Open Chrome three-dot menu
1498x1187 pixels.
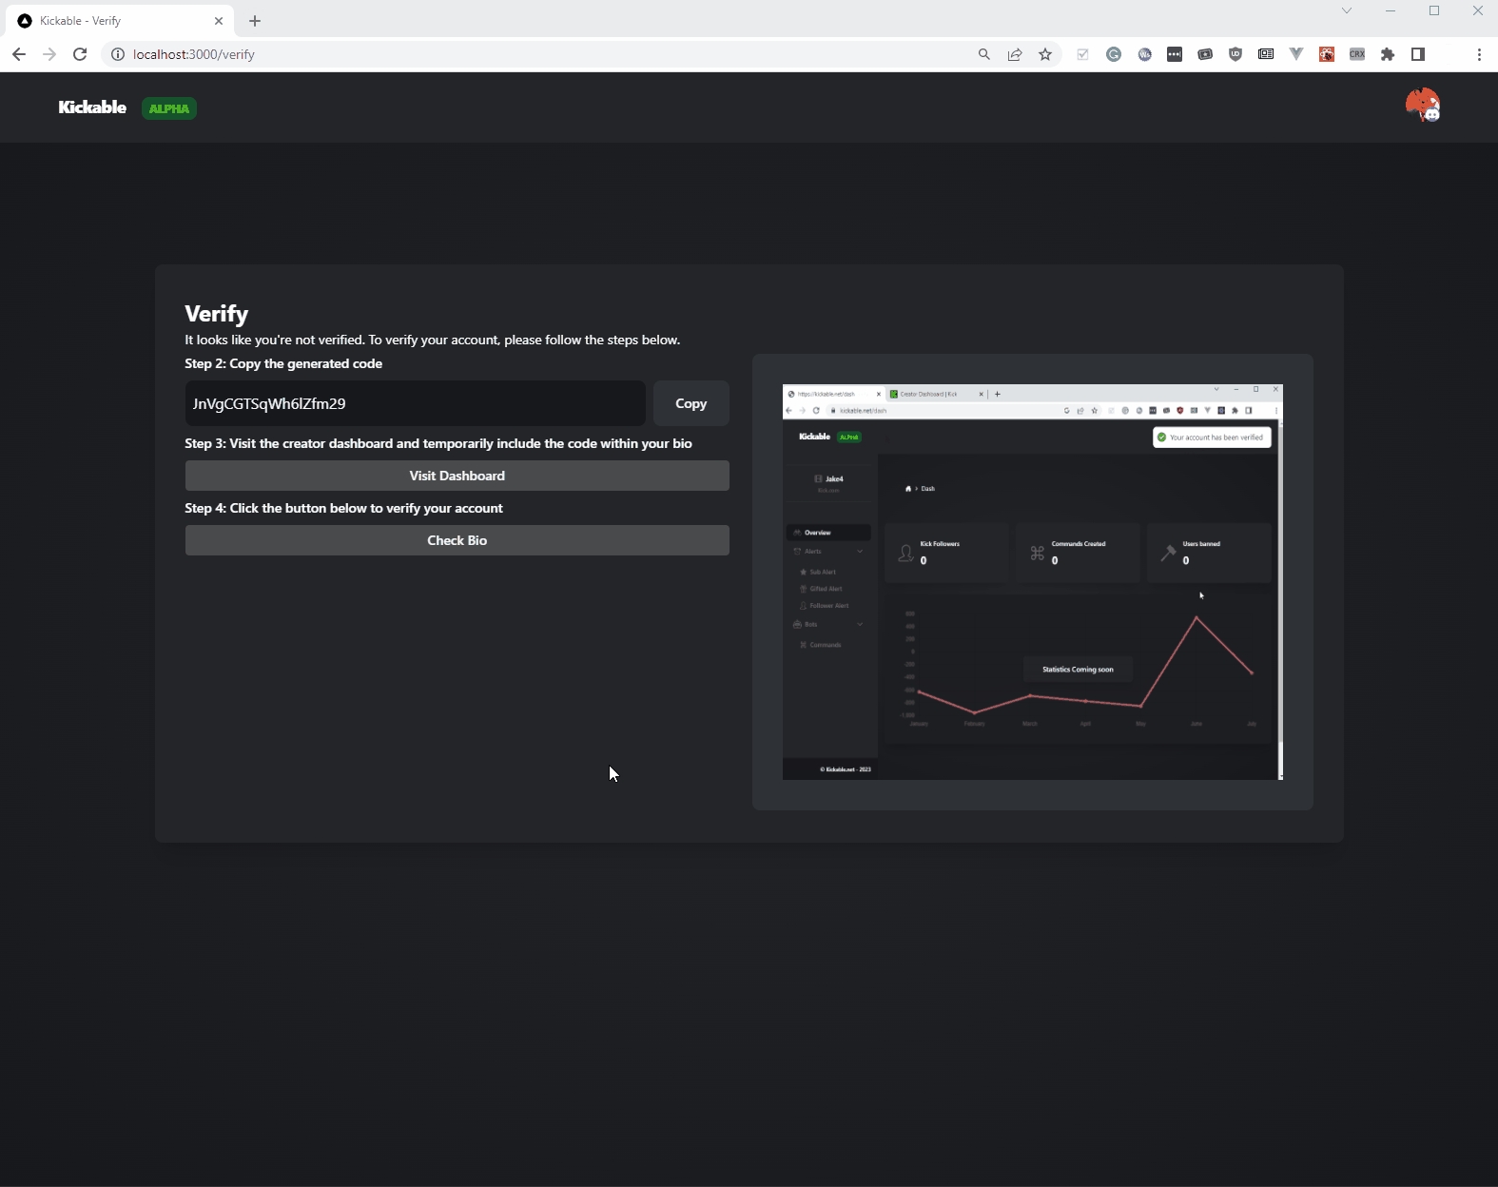pos(1479,54)
